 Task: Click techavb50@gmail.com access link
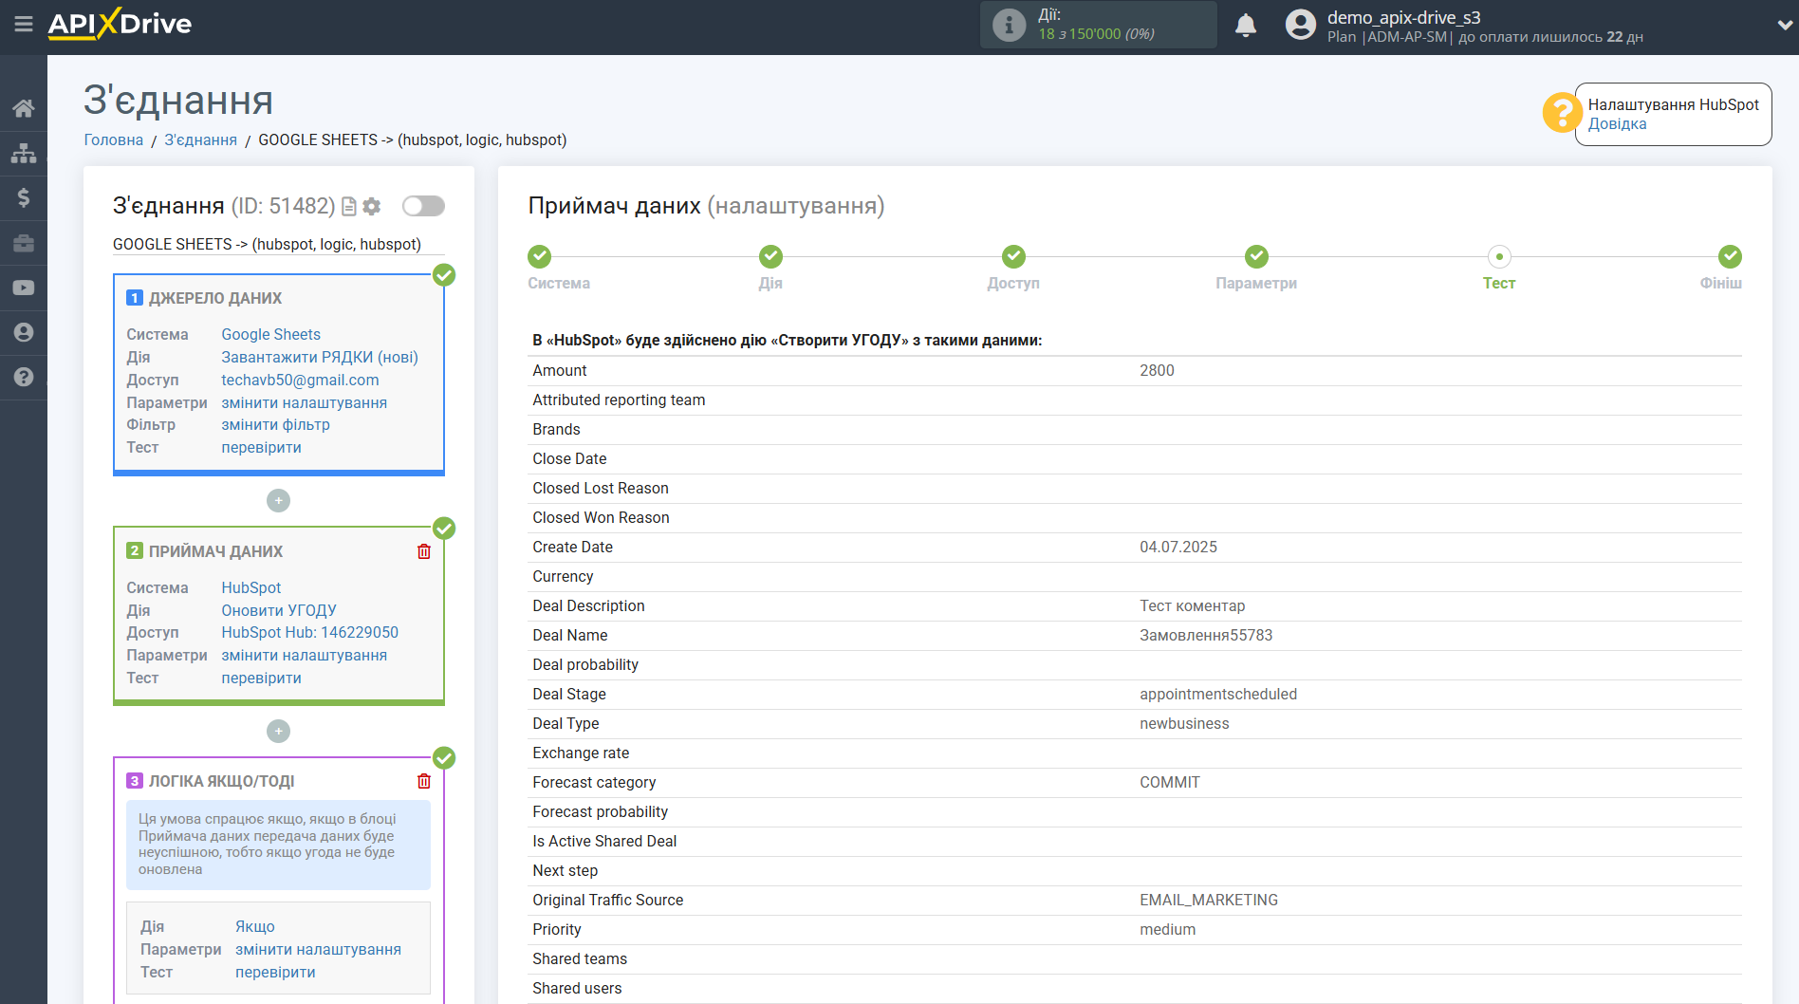(300, 380)
